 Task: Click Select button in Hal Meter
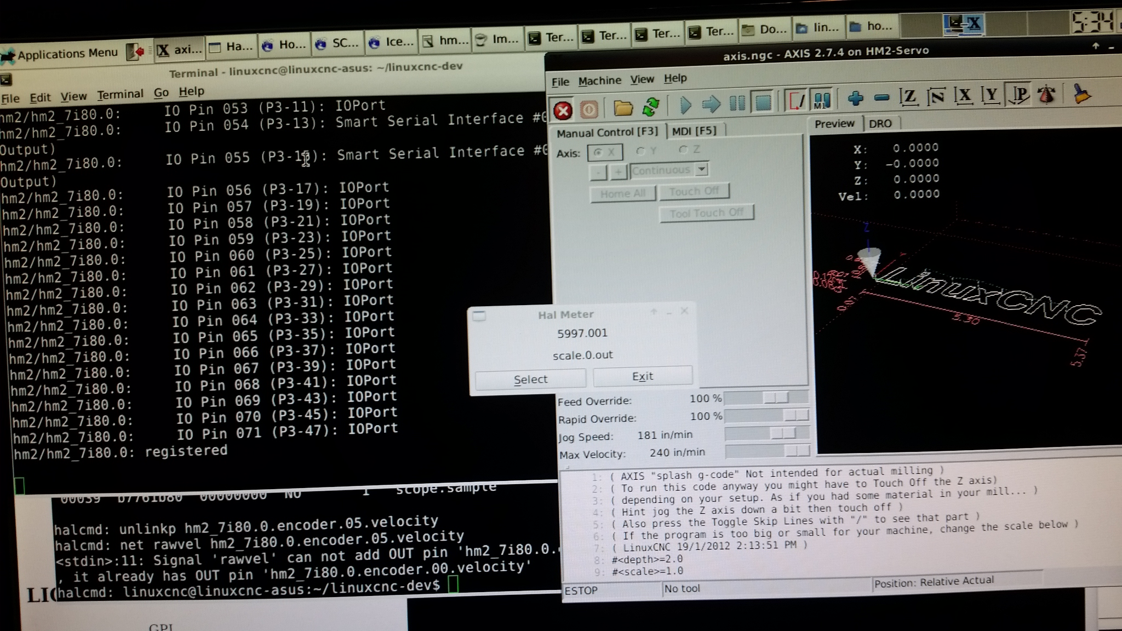coord(530,379)
